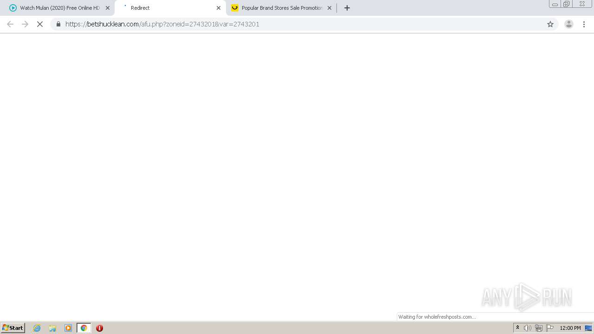
Task: Restore down the Chrome window
Action: click(566, 4)
